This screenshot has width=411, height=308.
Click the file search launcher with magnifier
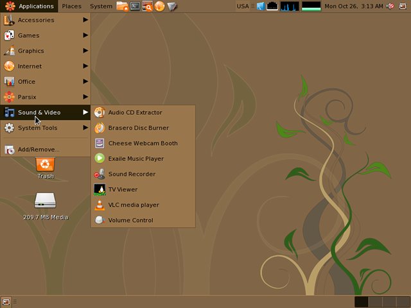point(147,6)
